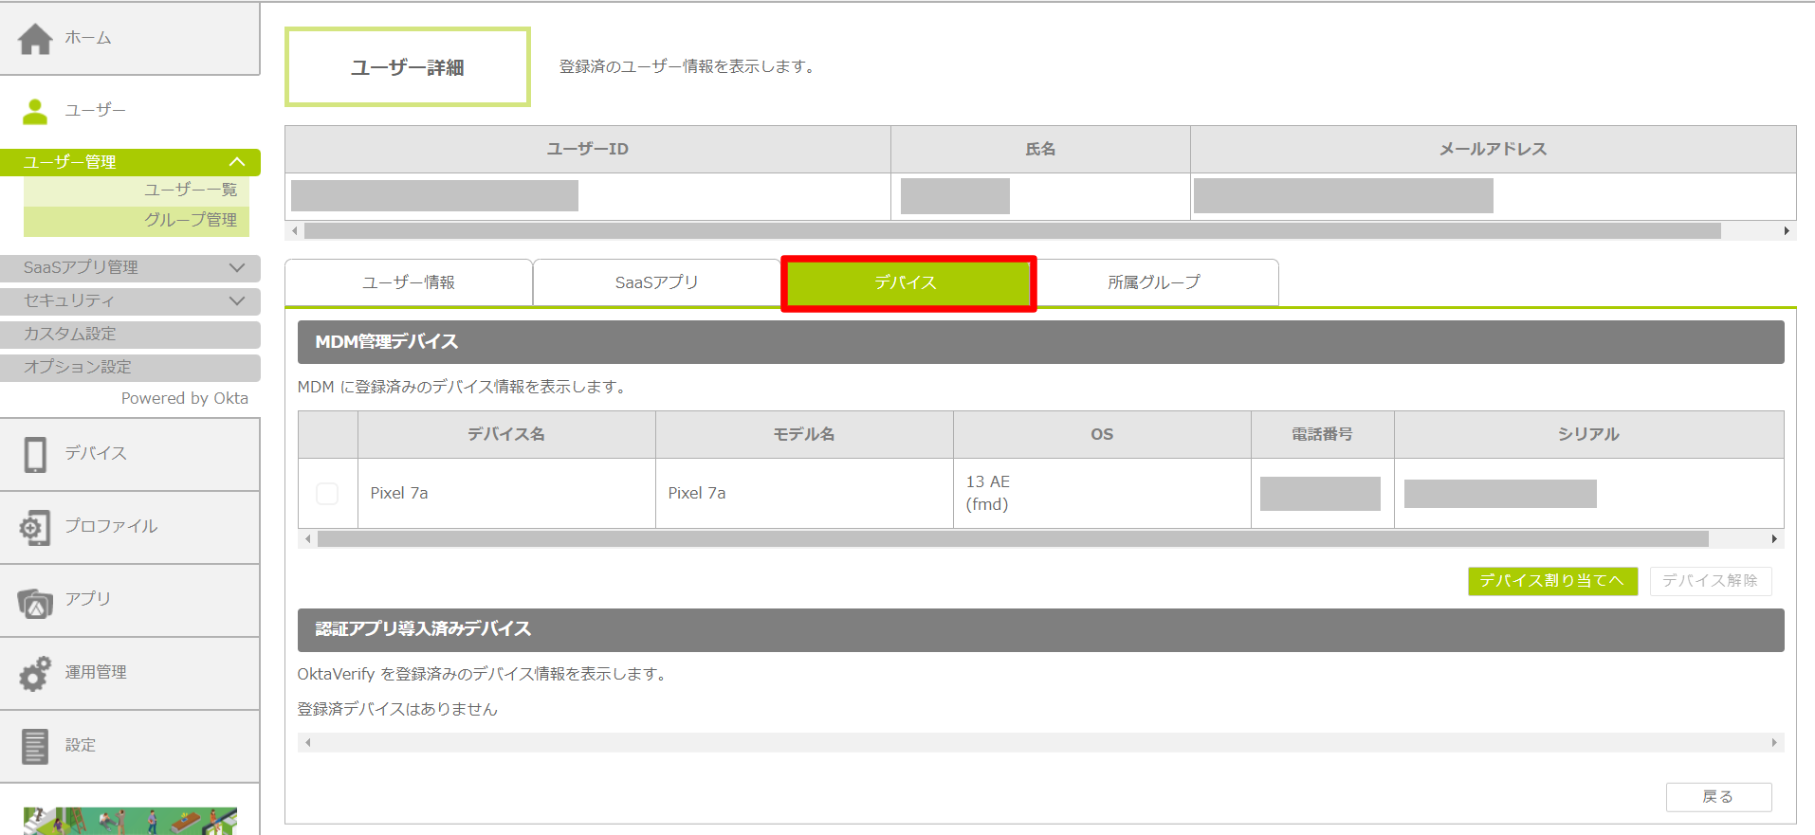Switch to the ユーザー情報 tab

click(x=409, y=282)
